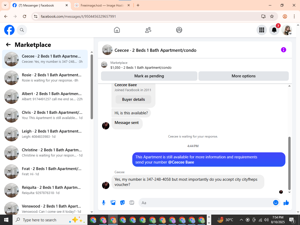Click the browser back arrow
The image size is (300, 225).
(x=6, y=16)
